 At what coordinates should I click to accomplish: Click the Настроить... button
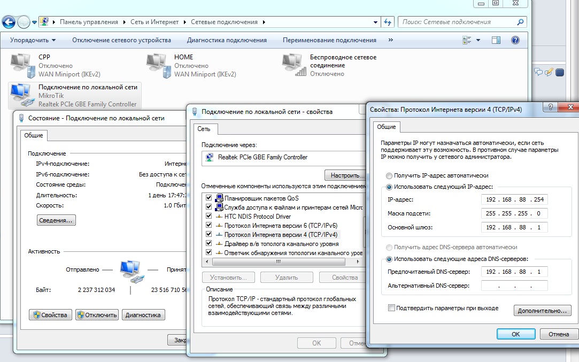coord(345,175)
